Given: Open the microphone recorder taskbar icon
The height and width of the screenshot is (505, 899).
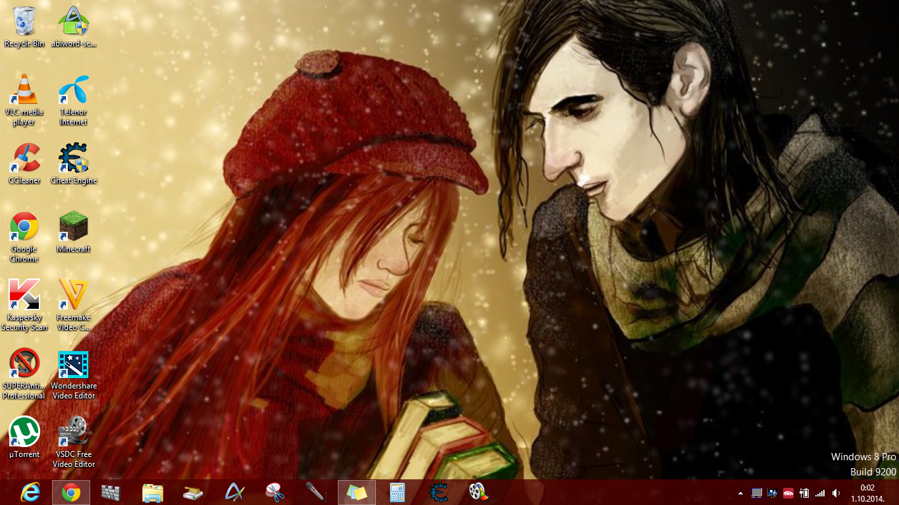Looking at the screenshot, I should pos(316,492).
